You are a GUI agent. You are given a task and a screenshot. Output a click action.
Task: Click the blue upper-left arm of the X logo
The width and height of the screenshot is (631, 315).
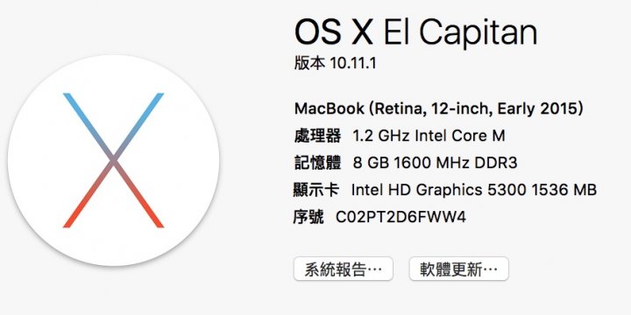click(87, 122)
